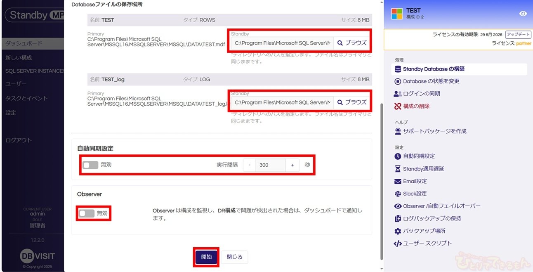Enable the automatic sync toggle
This screenshot has width=533, height=272.
click(x=90, y=165)
